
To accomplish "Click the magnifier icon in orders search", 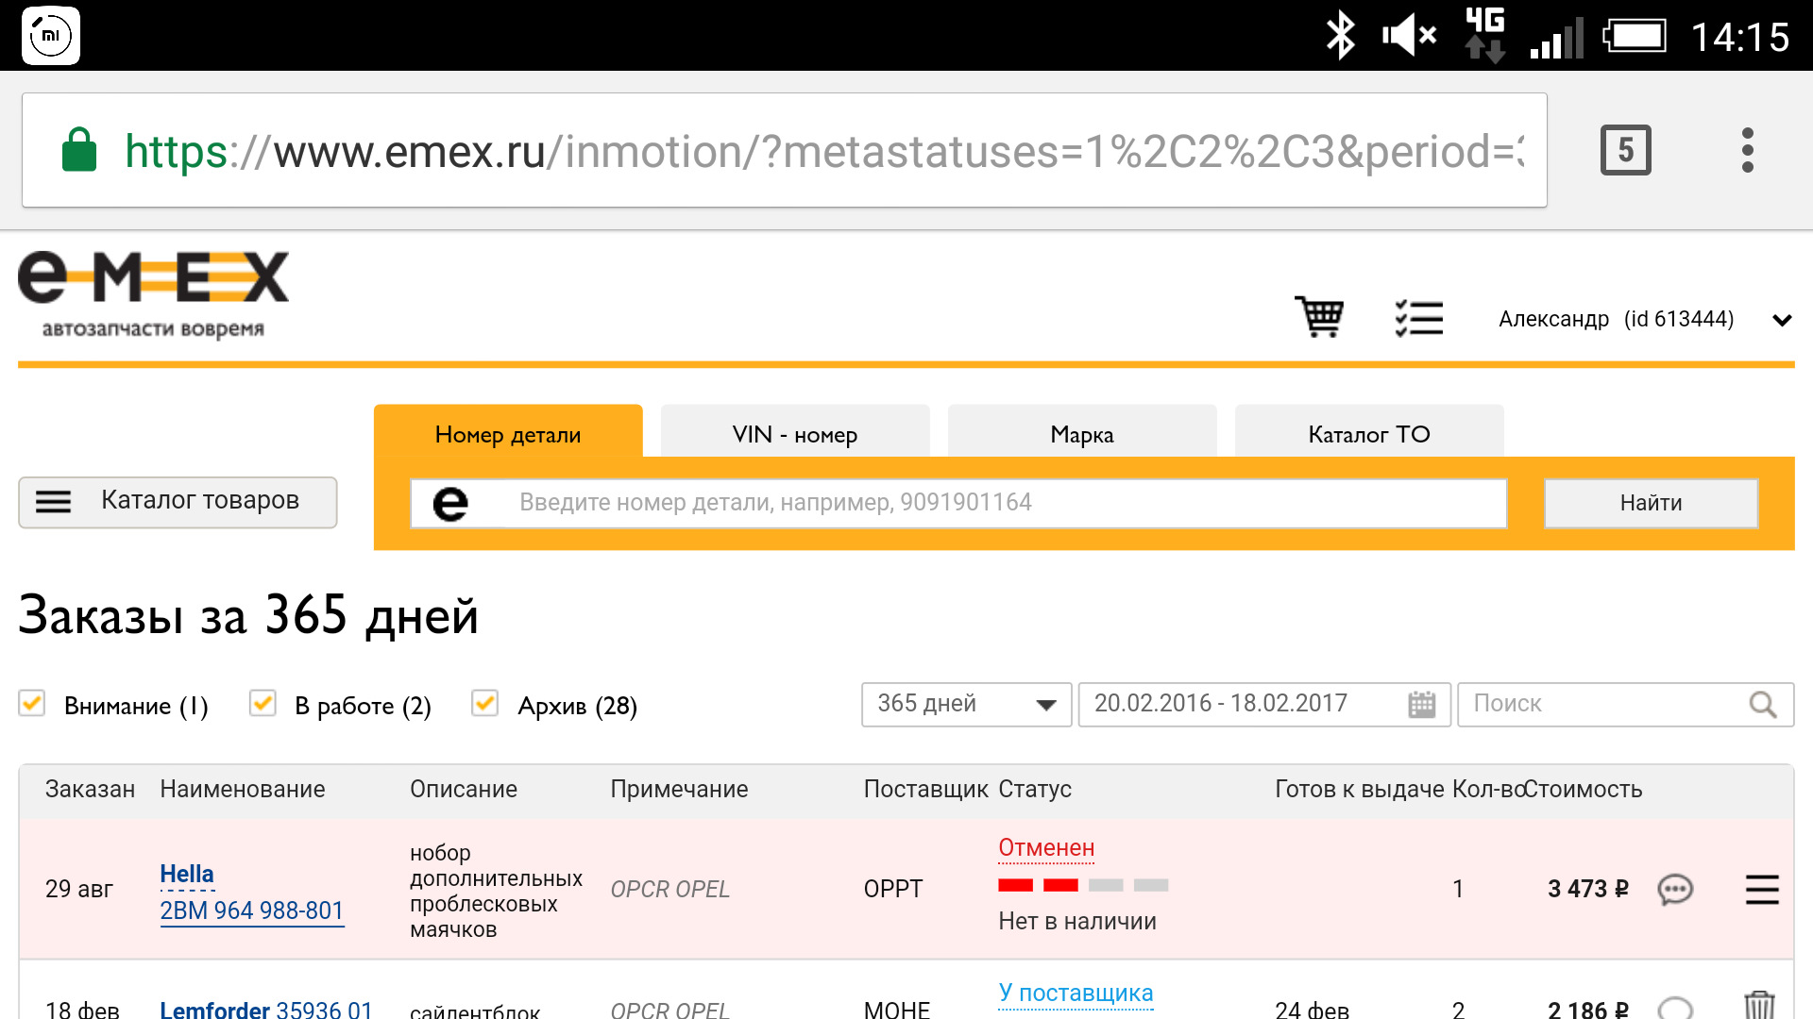I will (x=1762, y=704).
